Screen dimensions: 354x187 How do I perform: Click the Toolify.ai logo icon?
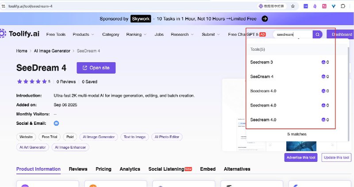[3, 34]
